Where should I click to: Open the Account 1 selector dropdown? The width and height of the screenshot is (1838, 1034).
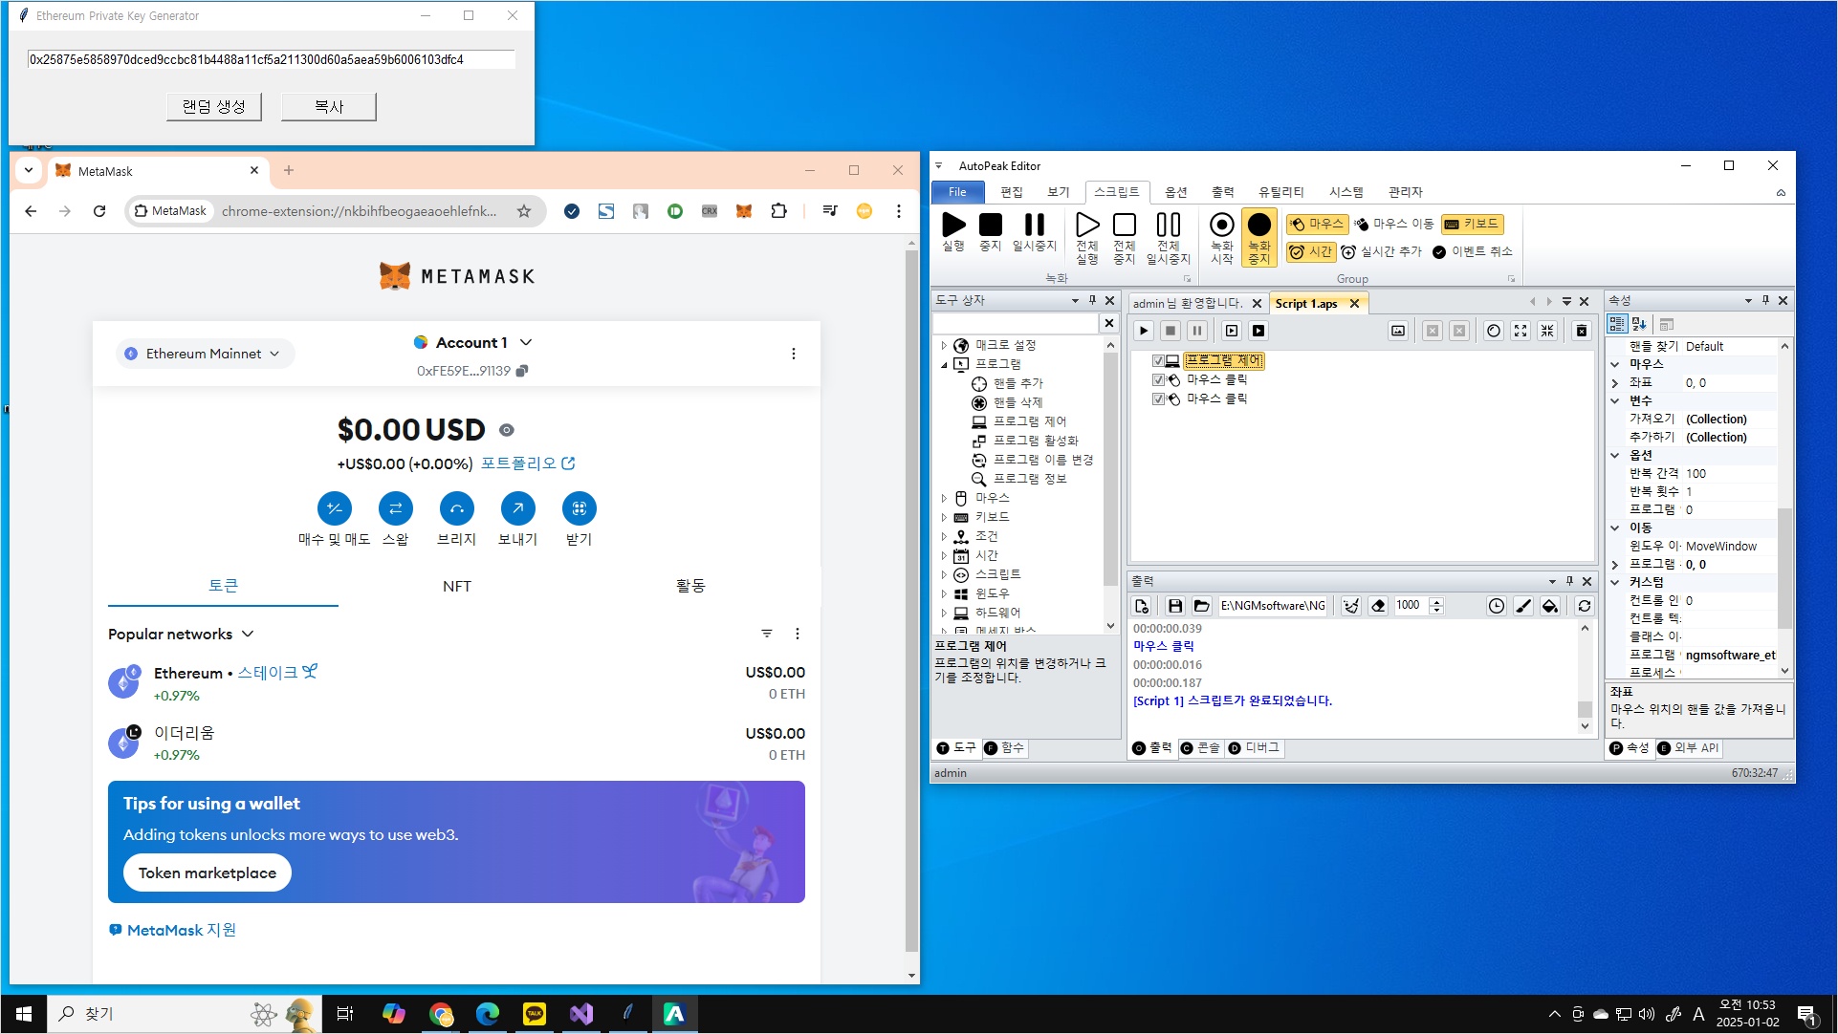tap(472, 342)
